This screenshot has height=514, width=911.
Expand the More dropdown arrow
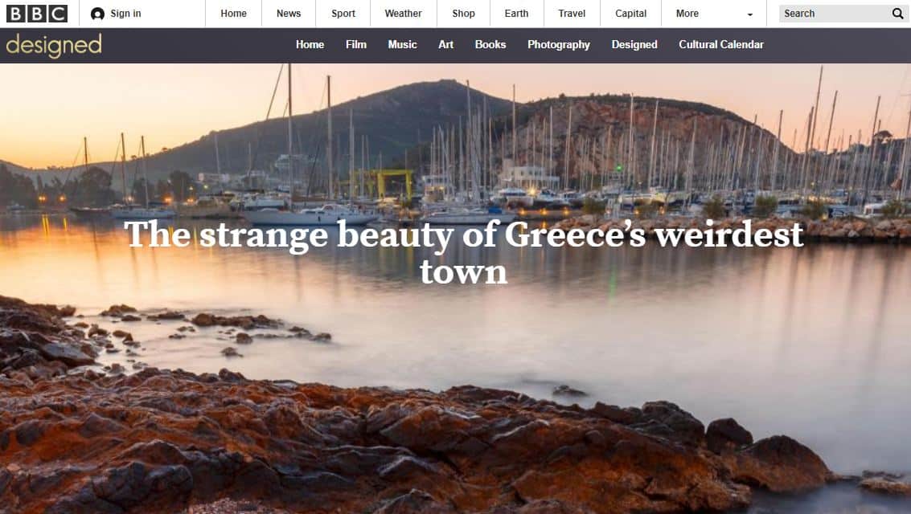click(x=749, y=14)
